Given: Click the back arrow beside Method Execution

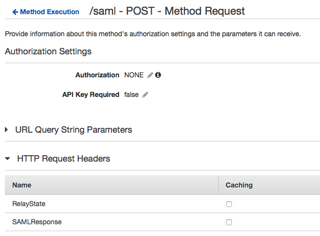Looking at the screenshot, I should point(15,12).
